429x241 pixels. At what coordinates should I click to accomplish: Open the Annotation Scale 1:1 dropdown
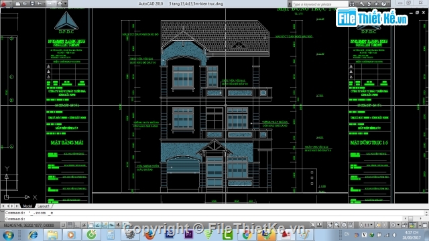tap(367, 225)
